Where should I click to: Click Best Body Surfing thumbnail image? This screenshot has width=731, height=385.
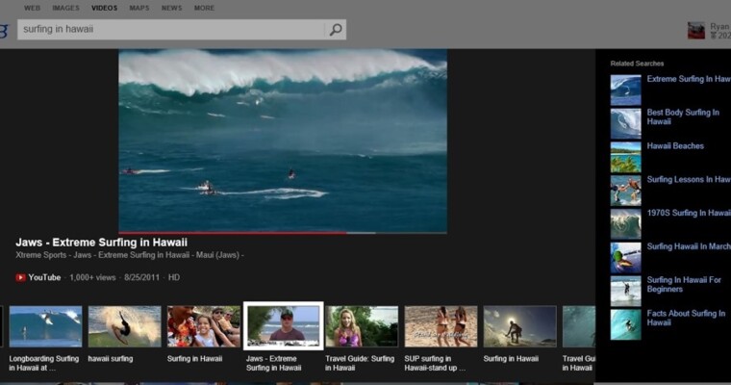(625, 123)
